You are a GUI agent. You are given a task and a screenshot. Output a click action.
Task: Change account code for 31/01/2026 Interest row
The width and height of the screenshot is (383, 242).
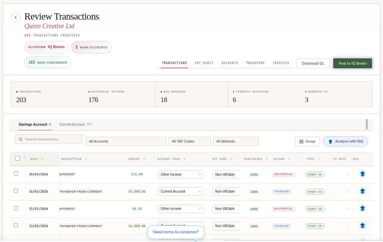[x=181, y=209]
